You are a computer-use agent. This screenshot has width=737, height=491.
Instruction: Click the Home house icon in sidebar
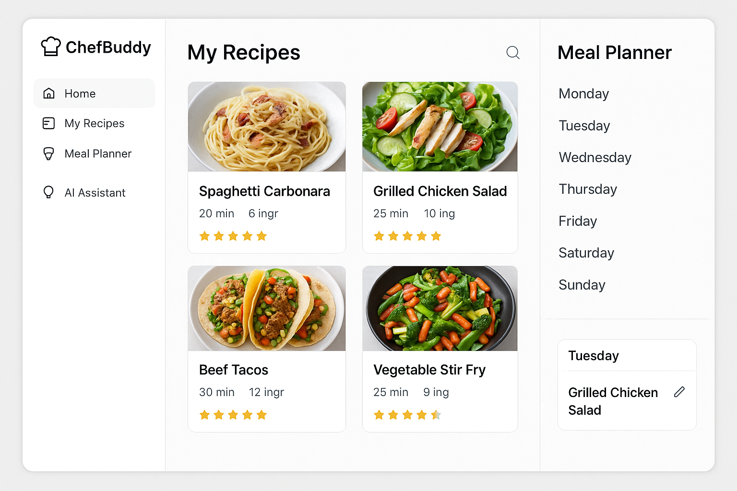[49, 94]
